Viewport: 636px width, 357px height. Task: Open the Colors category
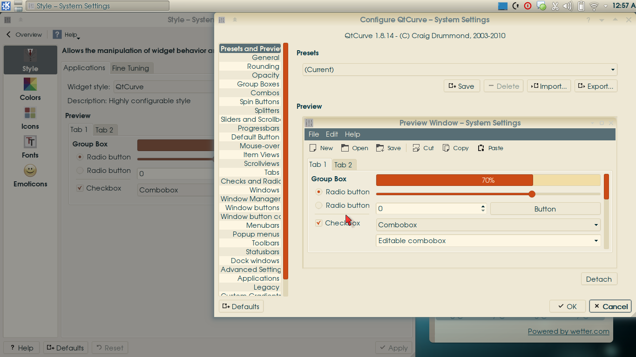click(30, 89)
